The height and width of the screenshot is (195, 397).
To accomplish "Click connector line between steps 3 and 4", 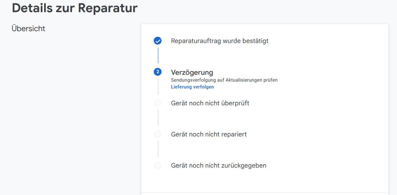I will click(158, 118).
